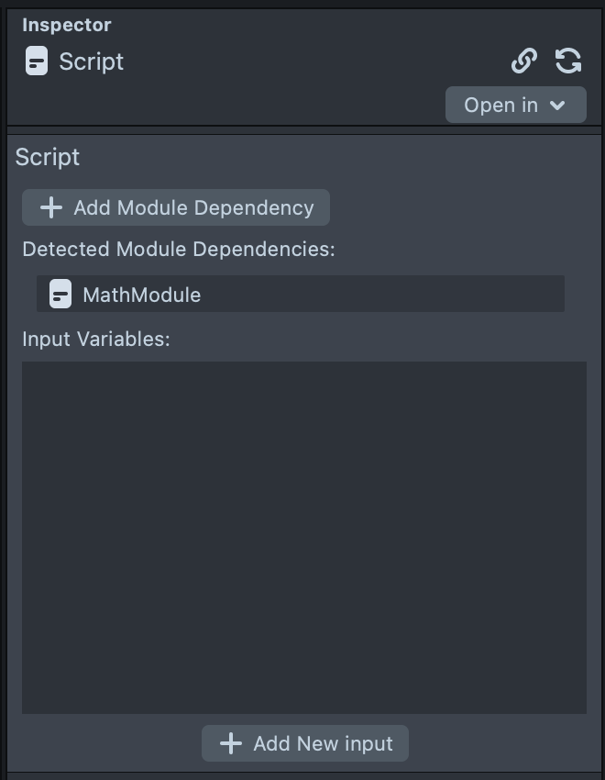Select the Inspector panel title

[66, 25]
